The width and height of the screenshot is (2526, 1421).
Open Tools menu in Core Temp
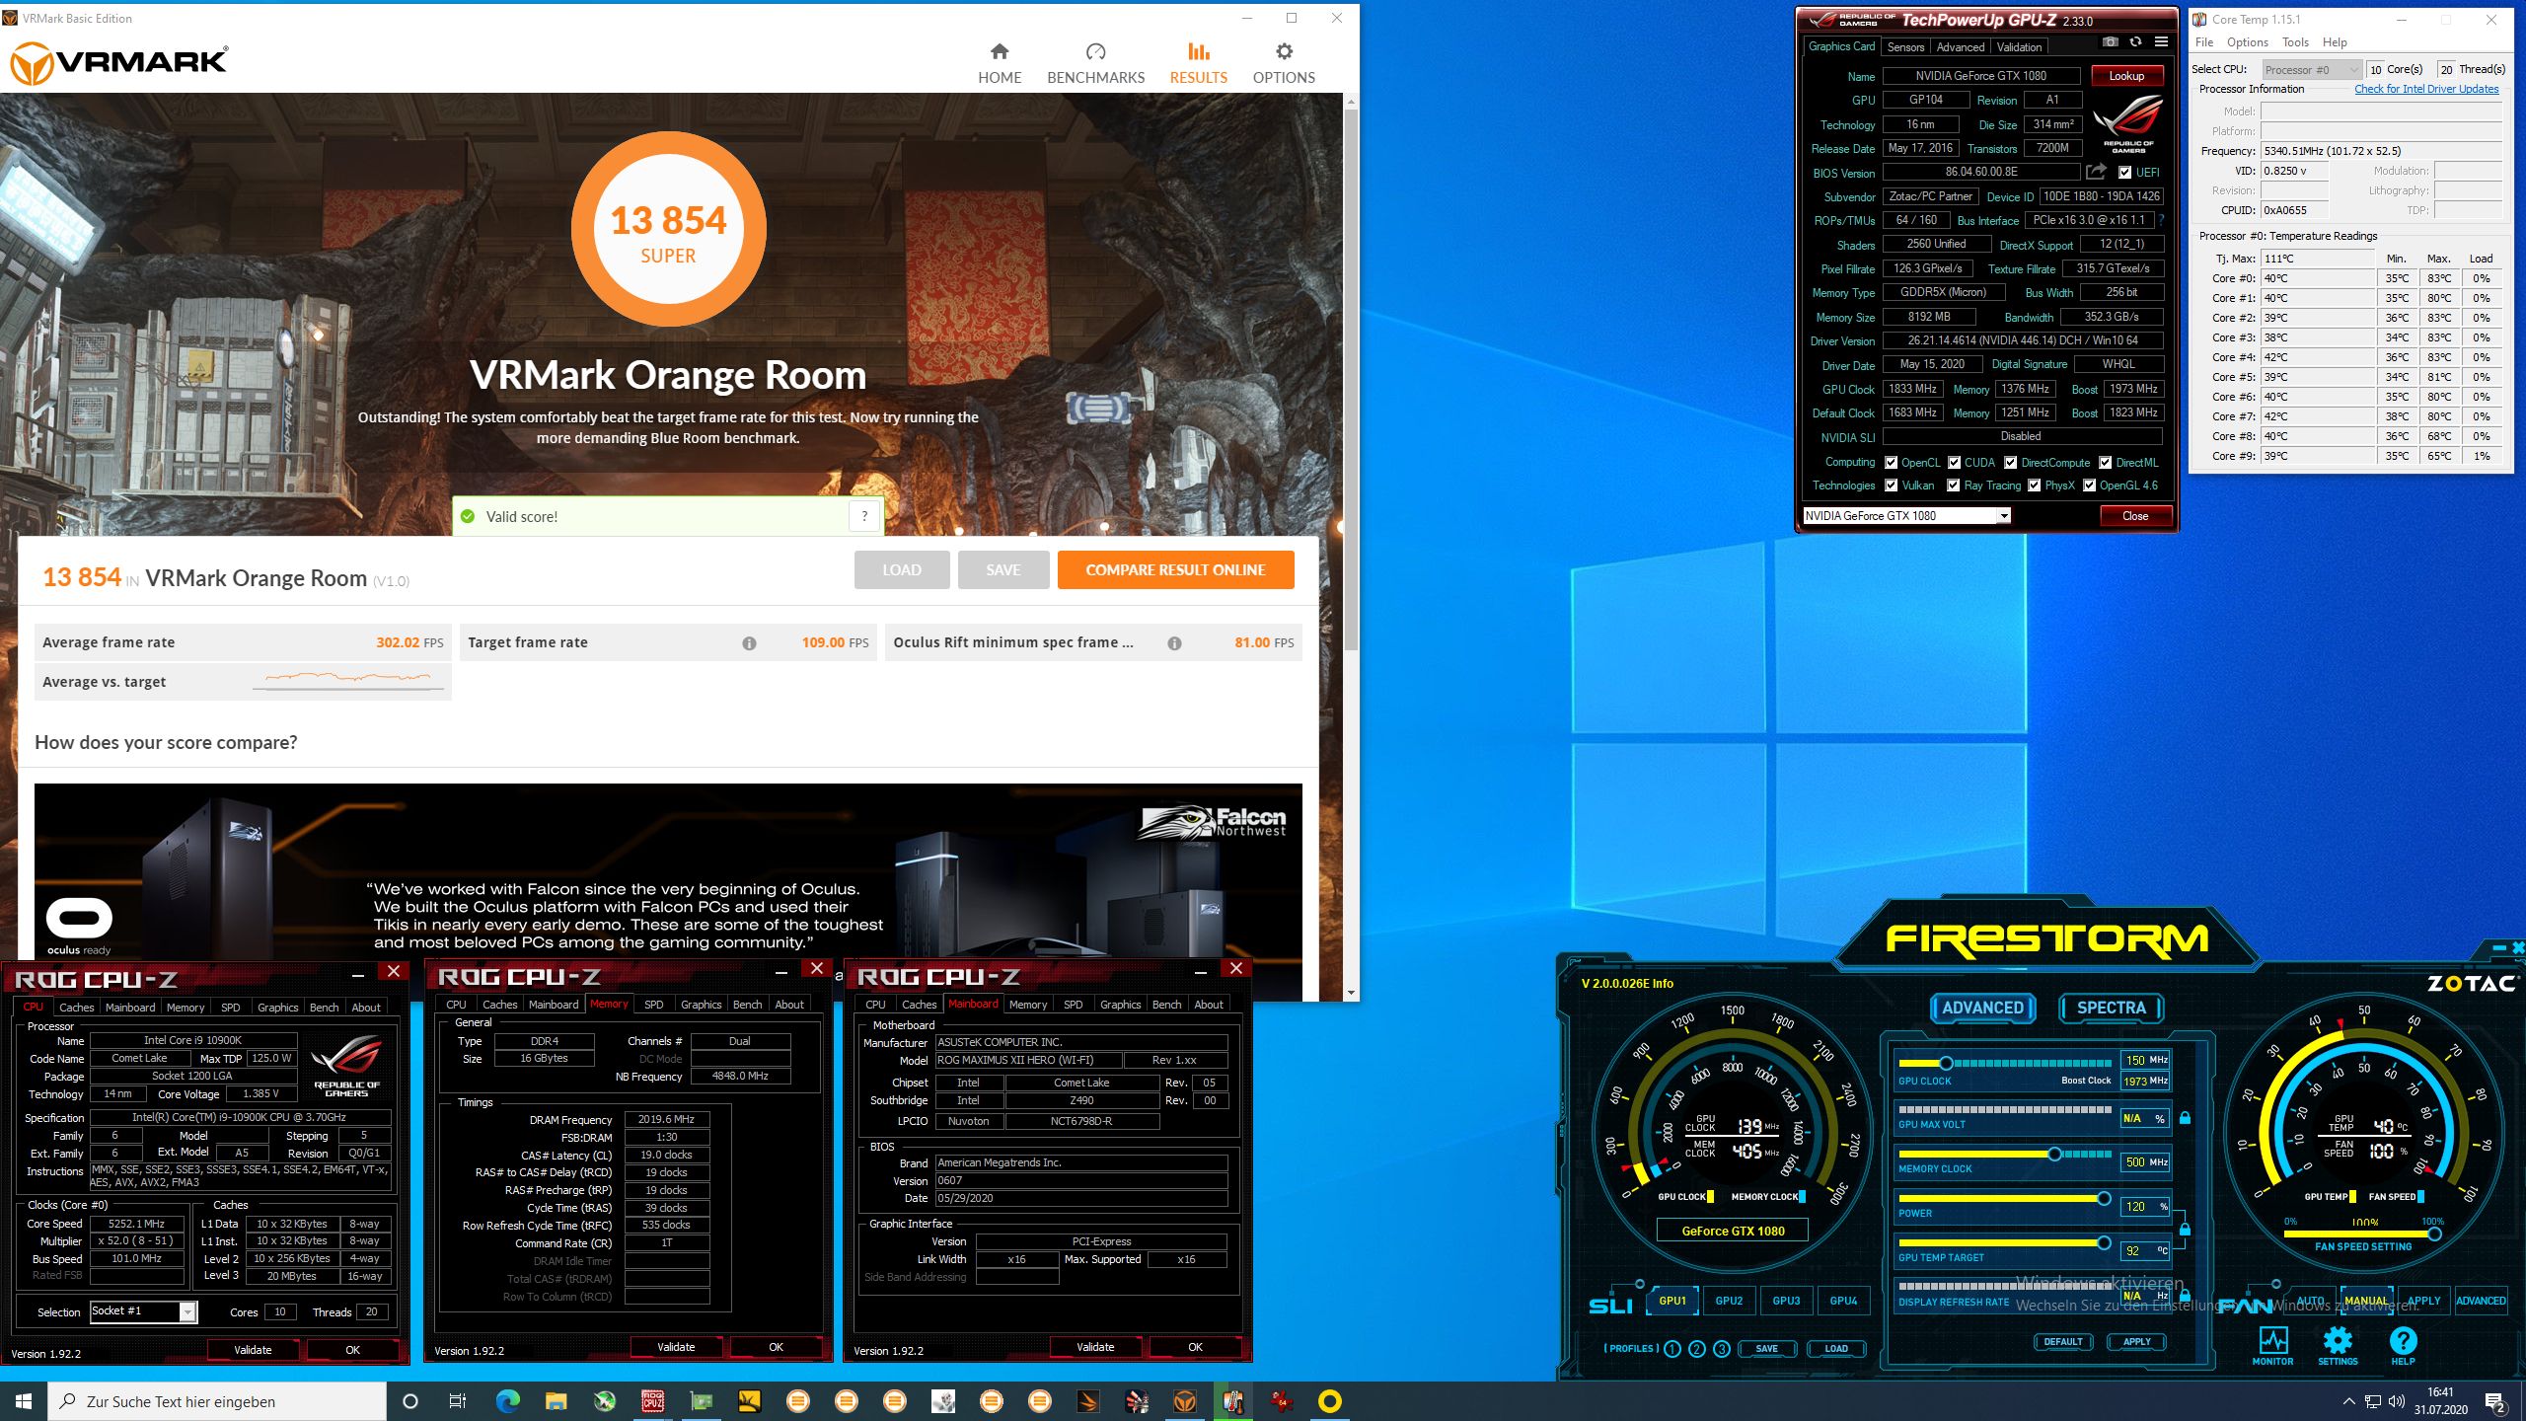point(2295,42)
